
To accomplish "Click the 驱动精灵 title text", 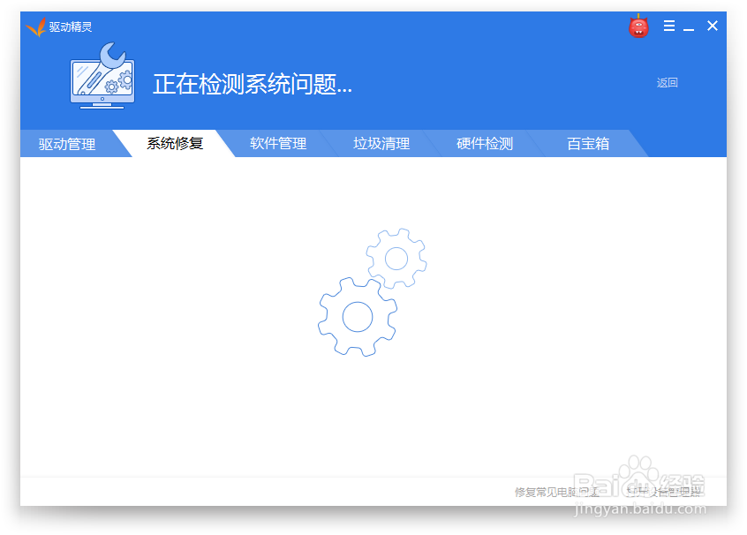I will pos(69,26).
